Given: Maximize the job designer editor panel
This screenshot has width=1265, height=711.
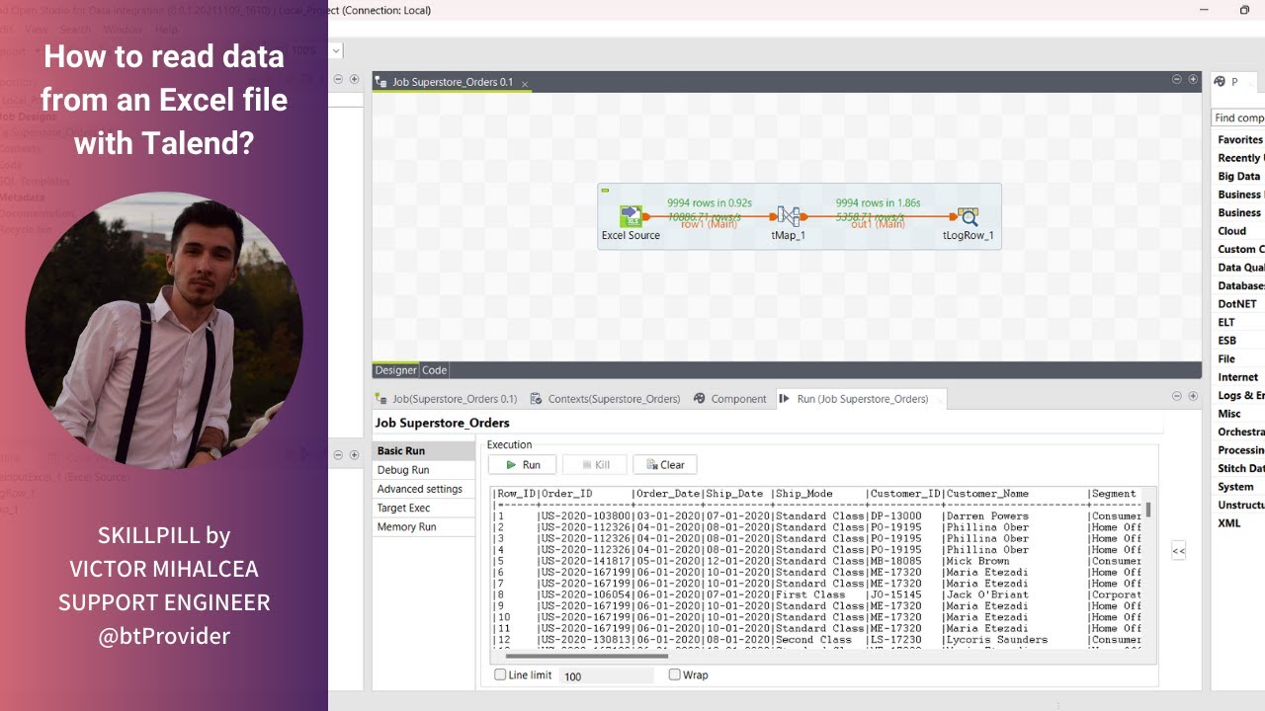Looking at the screenshot, I should click(1193, 79).
